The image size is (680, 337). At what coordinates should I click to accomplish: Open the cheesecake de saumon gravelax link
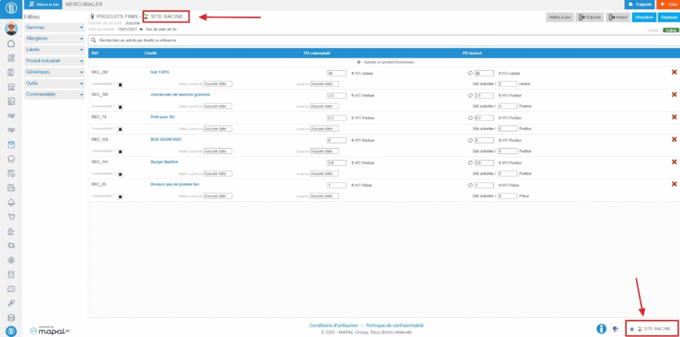click(180, 95)
